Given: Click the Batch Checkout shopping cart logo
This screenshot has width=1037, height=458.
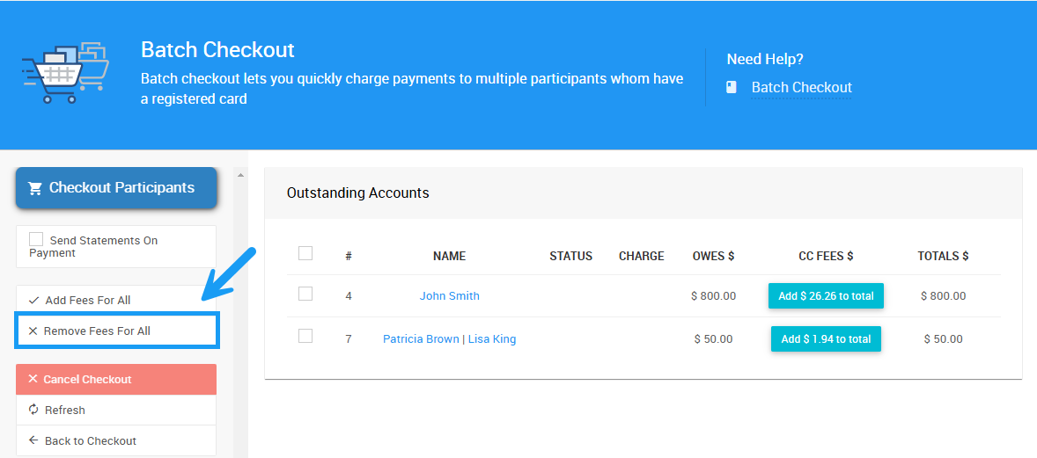Looking at the screenshot, I should point(65,72).
